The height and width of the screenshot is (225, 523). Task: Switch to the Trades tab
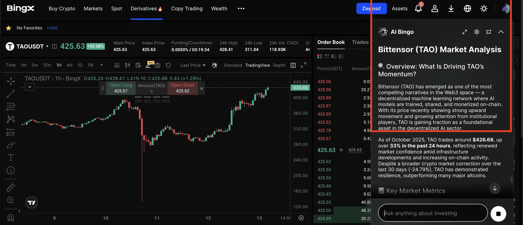point(360,42)
